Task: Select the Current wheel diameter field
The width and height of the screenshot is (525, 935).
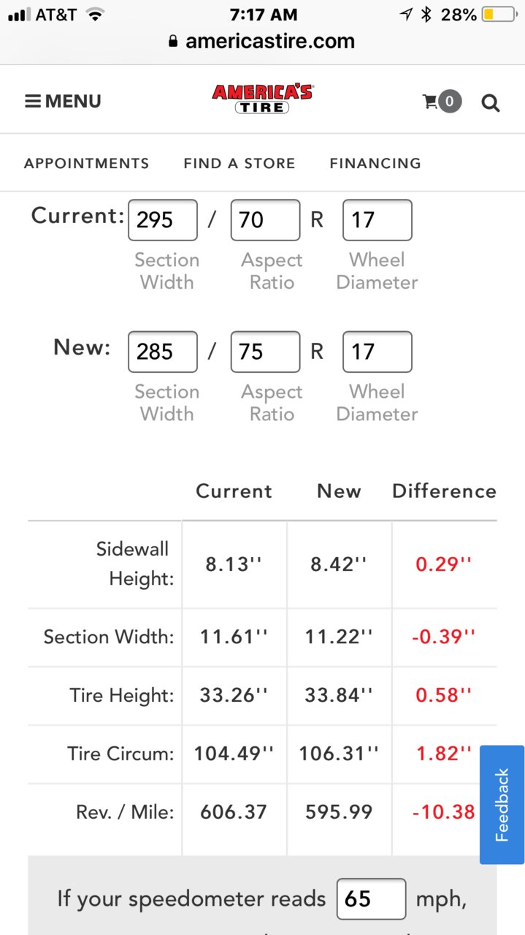Action: pos(378,220)
